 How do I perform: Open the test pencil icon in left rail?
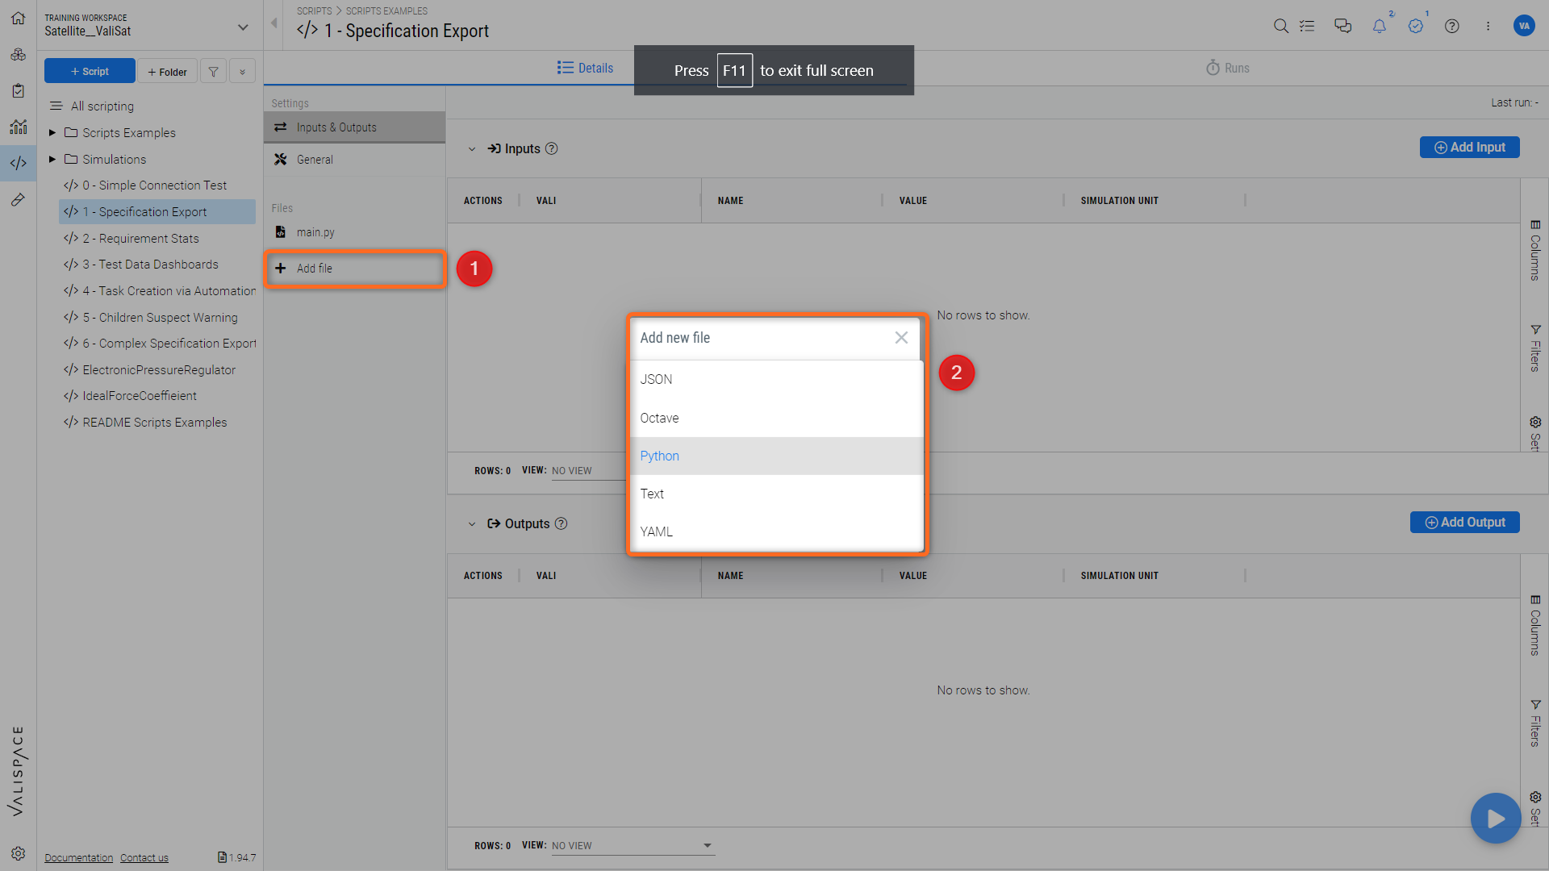click(18, 199)
